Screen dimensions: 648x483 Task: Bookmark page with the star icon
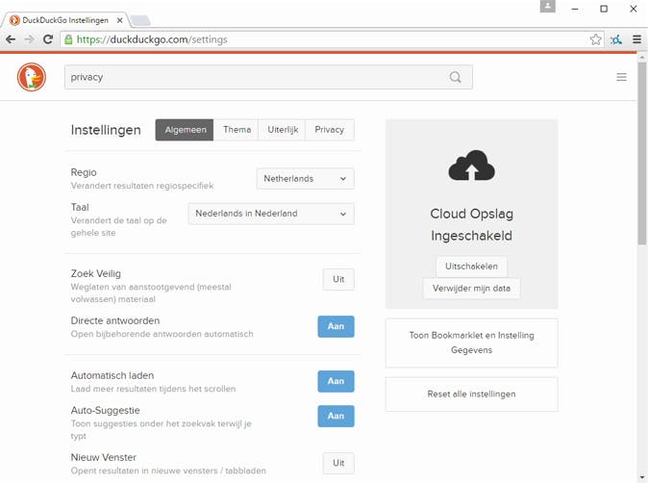(x=595, y=39)
